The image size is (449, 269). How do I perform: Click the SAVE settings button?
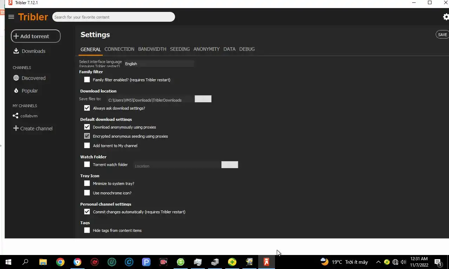pos(443,35)
